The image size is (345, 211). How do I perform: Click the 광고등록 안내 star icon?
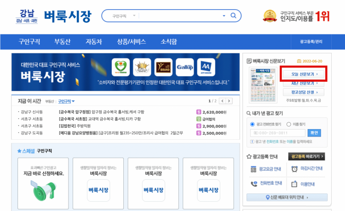(x=249, y=156)
